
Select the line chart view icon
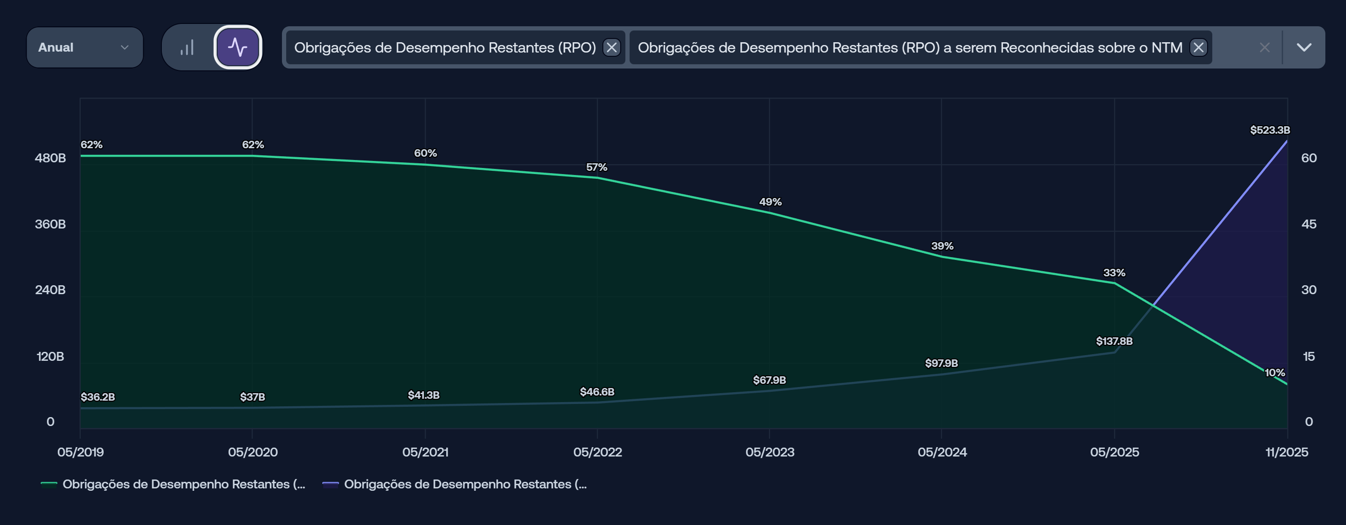pyautogui.click(x=238, y=47)
